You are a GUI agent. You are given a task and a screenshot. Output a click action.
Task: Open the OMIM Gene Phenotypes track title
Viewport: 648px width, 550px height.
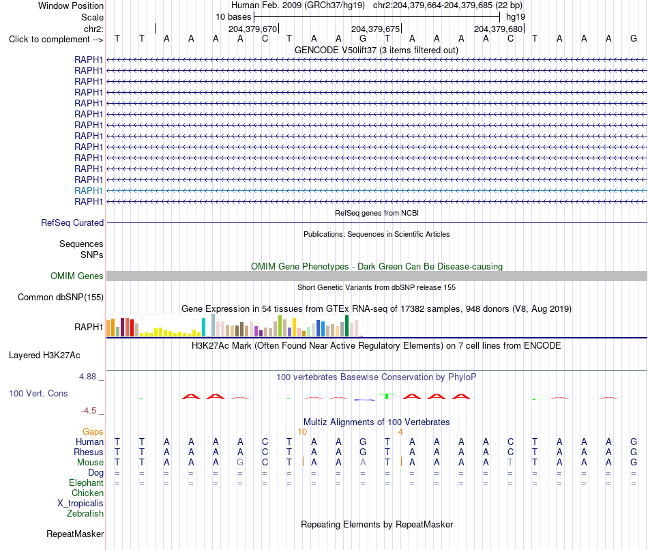pos(377,266)
